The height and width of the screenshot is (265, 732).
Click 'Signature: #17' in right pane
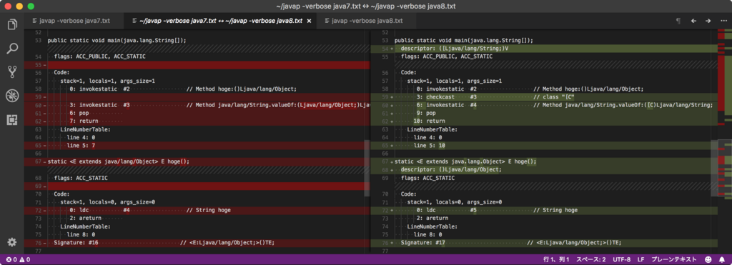[x=423, y=243]
